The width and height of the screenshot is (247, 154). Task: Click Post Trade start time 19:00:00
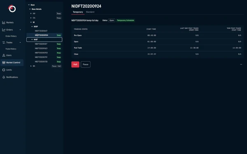click(x=151, y=48)
